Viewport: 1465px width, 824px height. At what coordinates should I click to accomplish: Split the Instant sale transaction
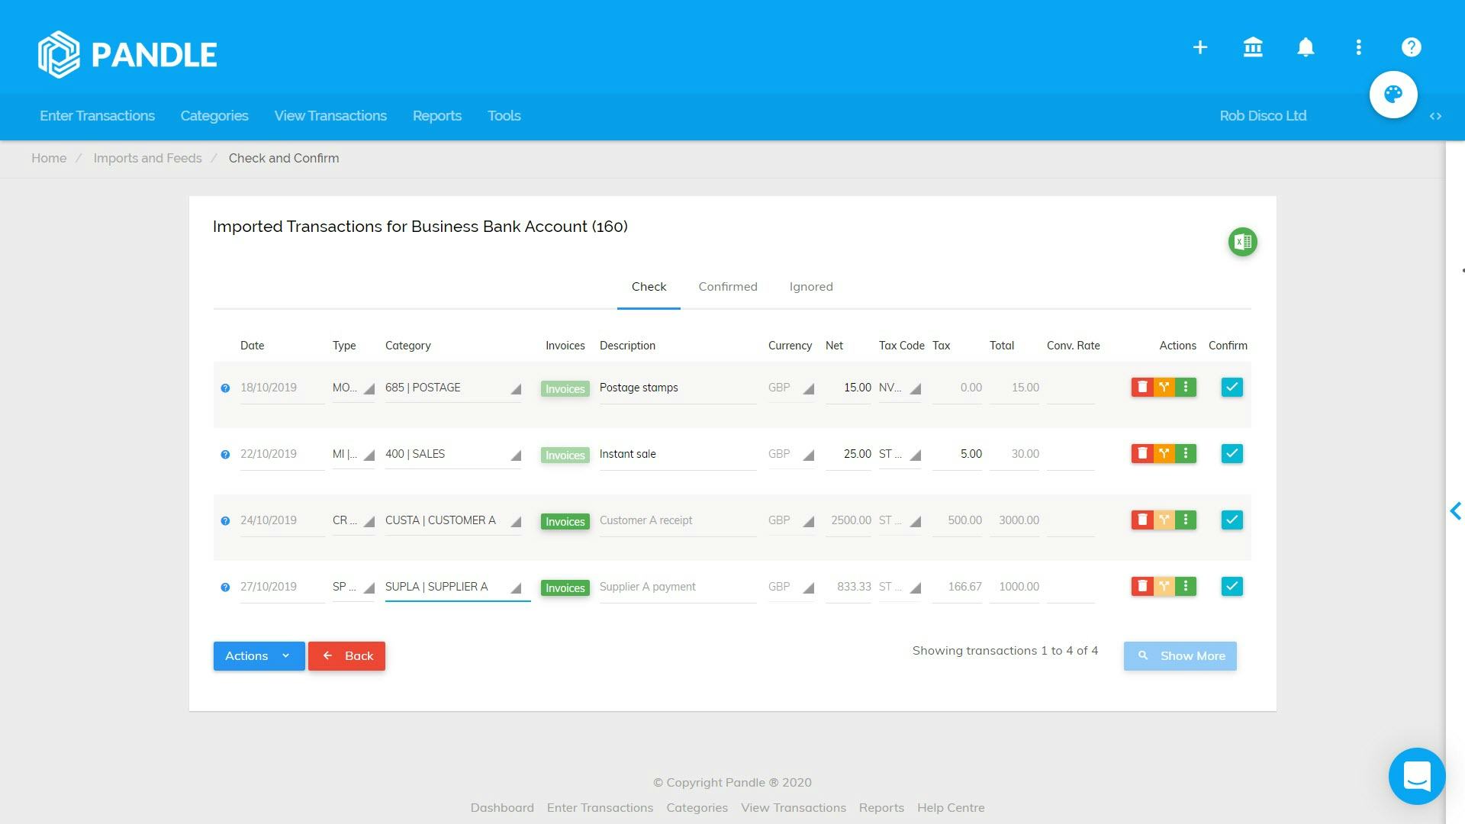1164,454
